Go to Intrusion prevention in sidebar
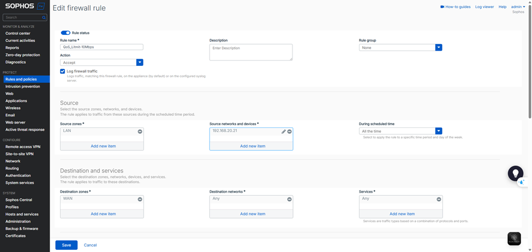Screen dimensions: 532x252 22,87
